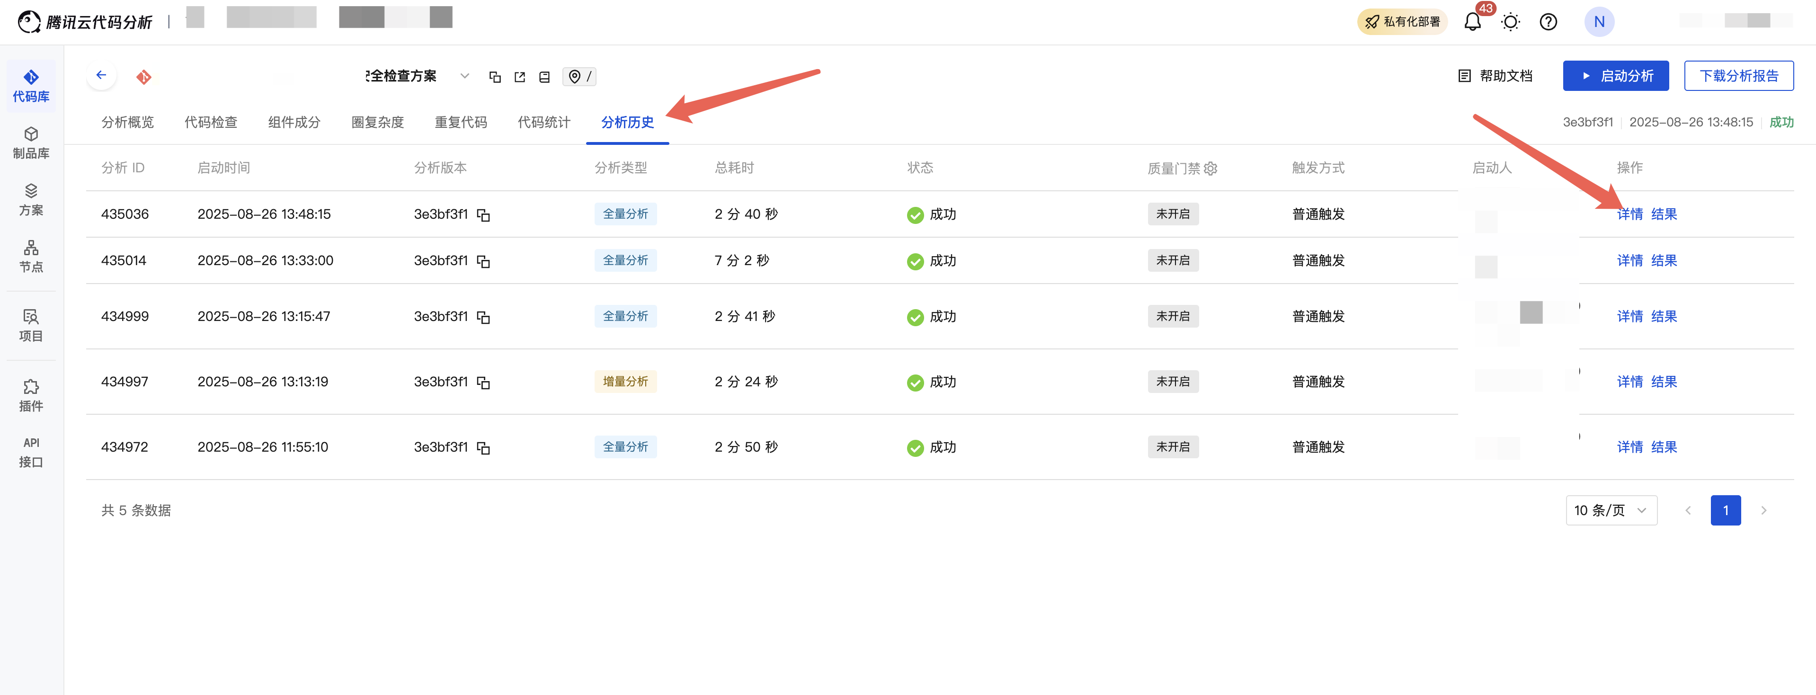Switch to the 圈复杂度 tab
1816x695 pixels.
click(377, 122)
